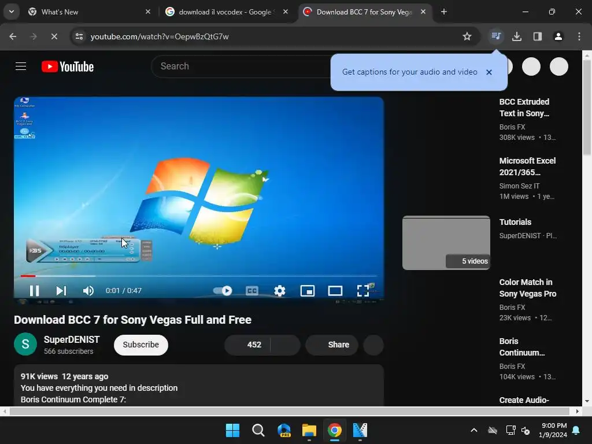Toggle closed captions CC button
The height and width of the screenshot is (444, 592).
tap(252, 291)
